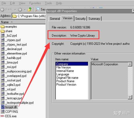Image resolution: width=134 pixels, height=118 pixels.
Task: Select Product Name in Item name list
Action: [65, 81]
